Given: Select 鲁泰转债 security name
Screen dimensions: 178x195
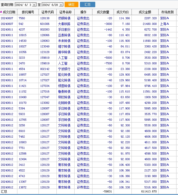Looking at the screenshot, I should coord(64,91).
